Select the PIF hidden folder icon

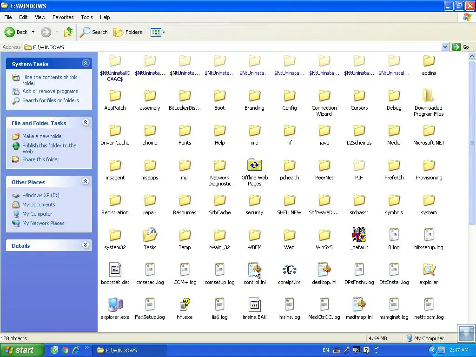click(x=359, y=165)
